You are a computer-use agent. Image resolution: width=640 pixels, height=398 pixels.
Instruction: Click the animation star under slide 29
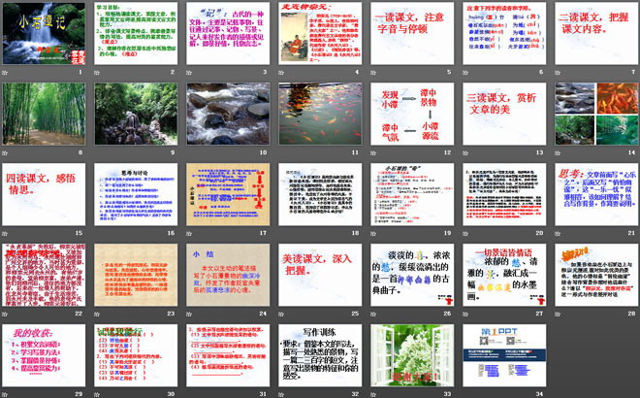(x=5, y=395)
